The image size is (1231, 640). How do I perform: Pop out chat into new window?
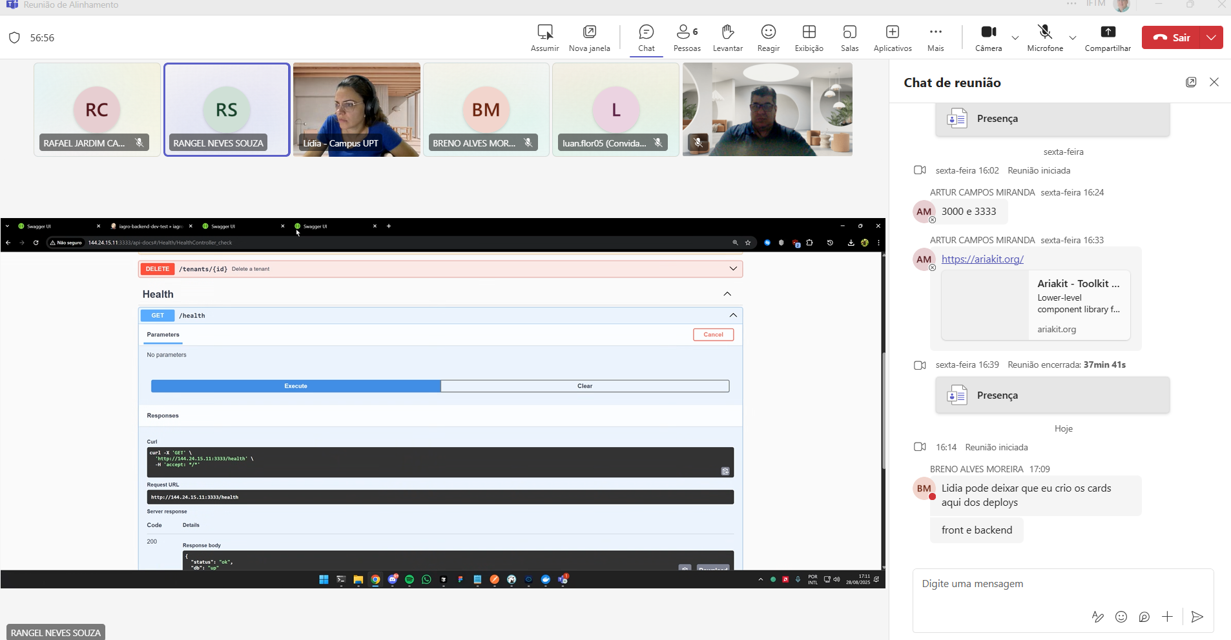(x=1191, y=82)
